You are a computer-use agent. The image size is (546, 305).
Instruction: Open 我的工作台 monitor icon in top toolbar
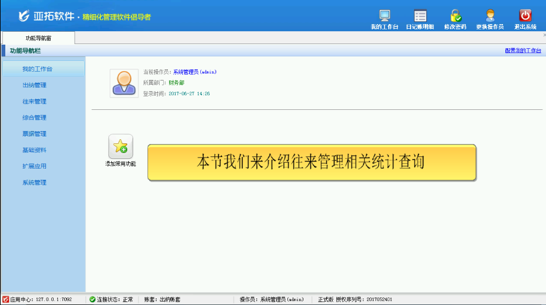click(385, 16)
